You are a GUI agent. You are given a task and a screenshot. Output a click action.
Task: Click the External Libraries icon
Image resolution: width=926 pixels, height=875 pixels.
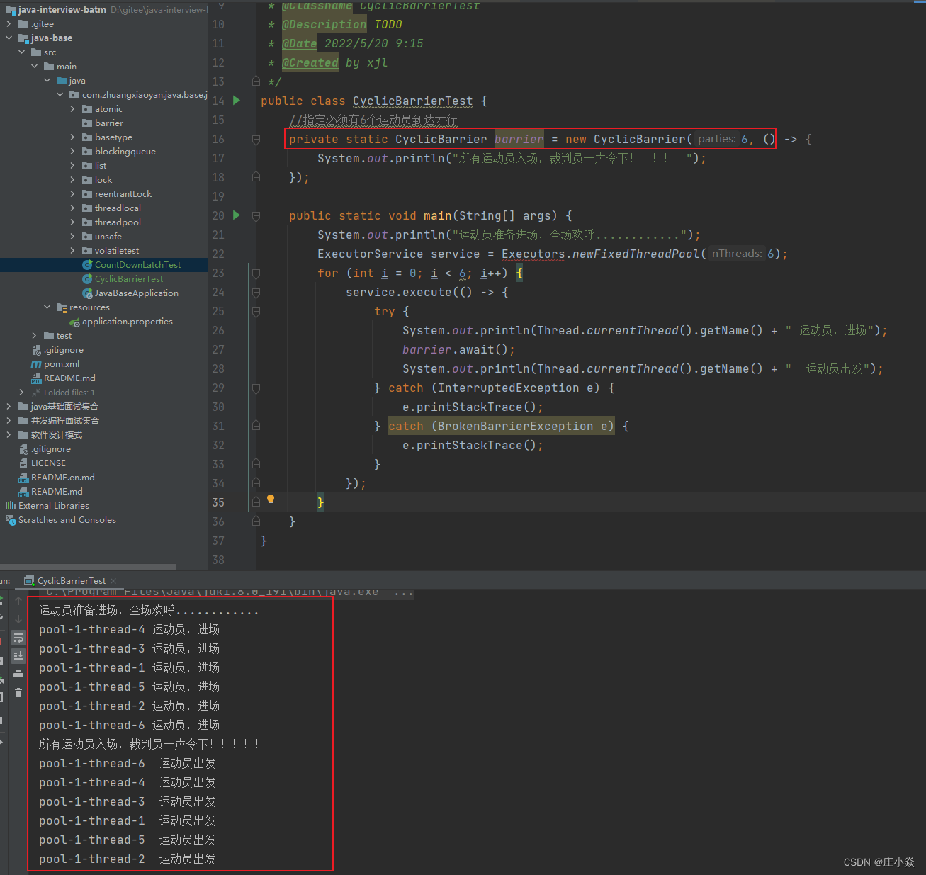coord(11,506)
